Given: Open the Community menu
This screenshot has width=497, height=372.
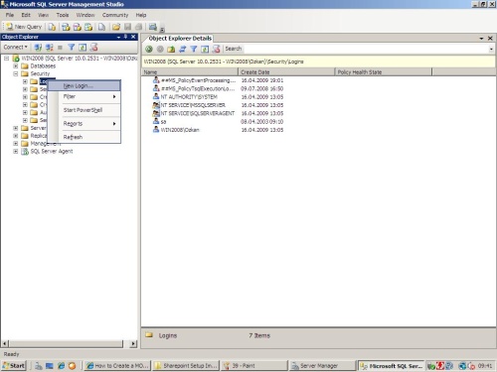Looking at the screenshot, I should 115,15.
